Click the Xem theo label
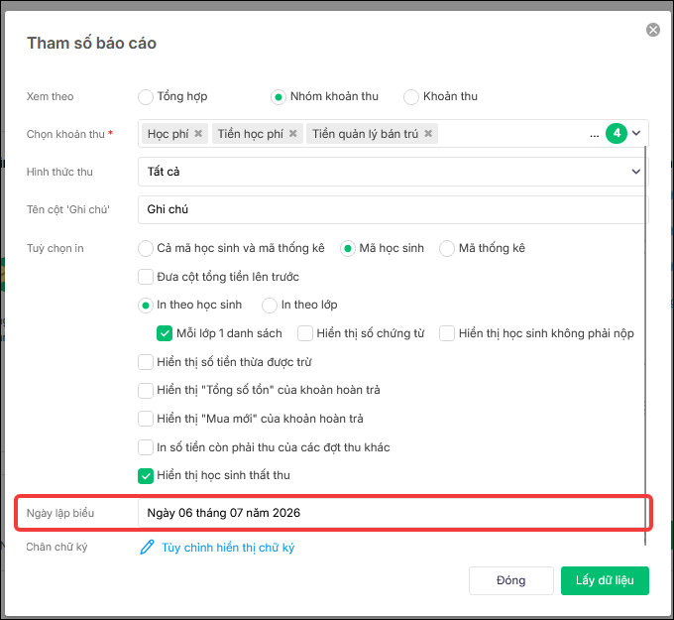Screen dimensions: 674x620 pyautogui.click(x=50, y=96)
